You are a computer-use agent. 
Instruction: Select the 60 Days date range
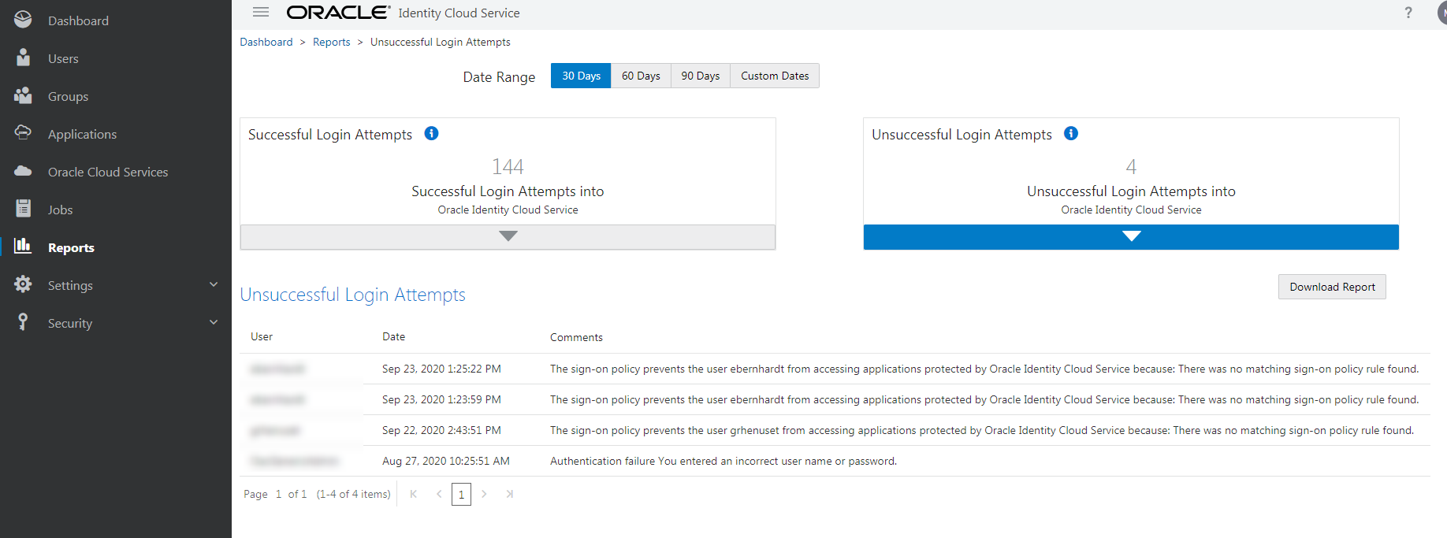[641, 76]
